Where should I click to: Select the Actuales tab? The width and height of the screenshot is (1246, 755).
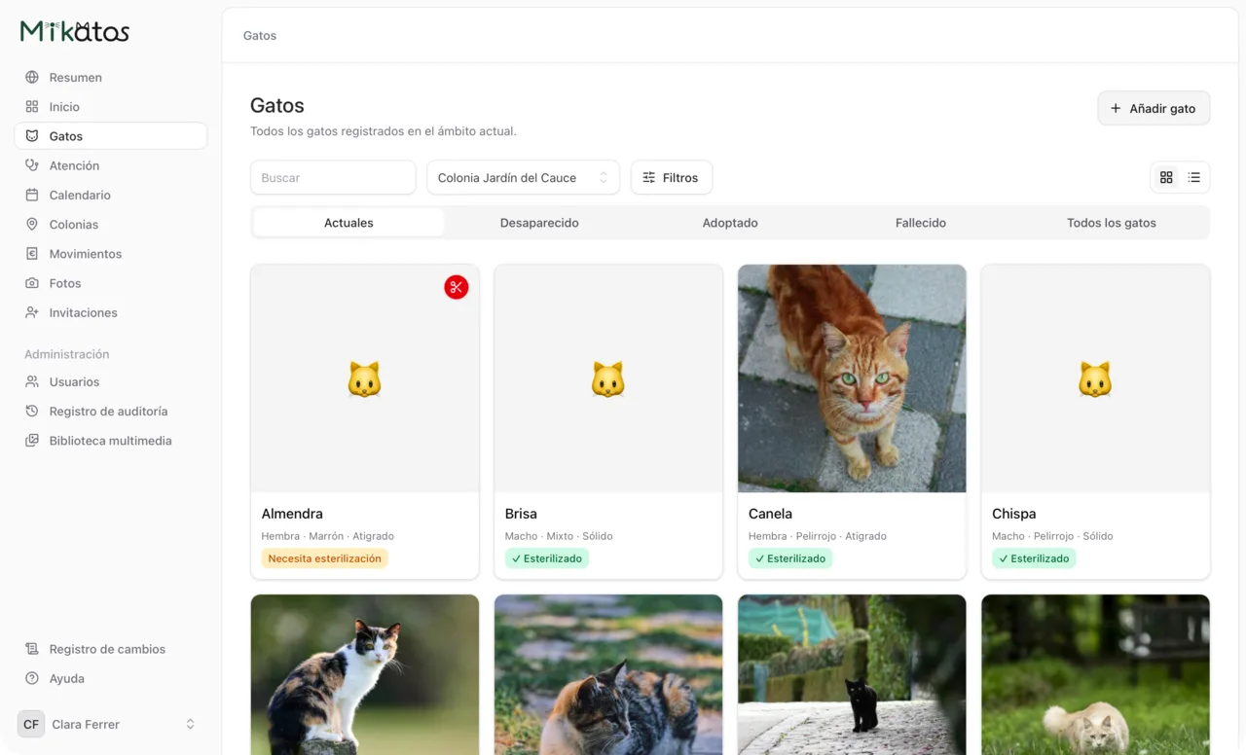pos(348,223)
